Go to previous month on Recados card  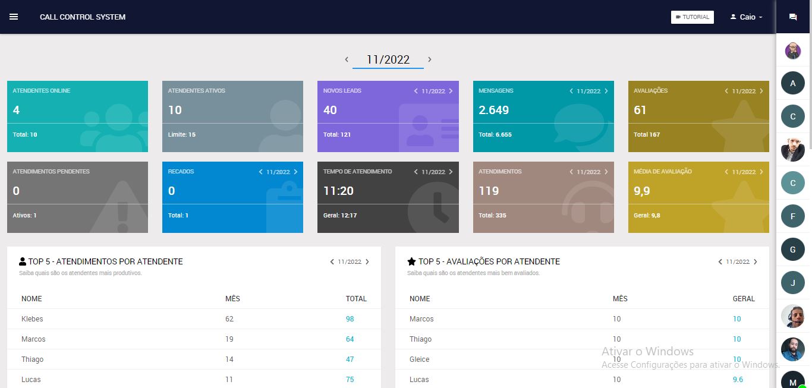point(260,172)
